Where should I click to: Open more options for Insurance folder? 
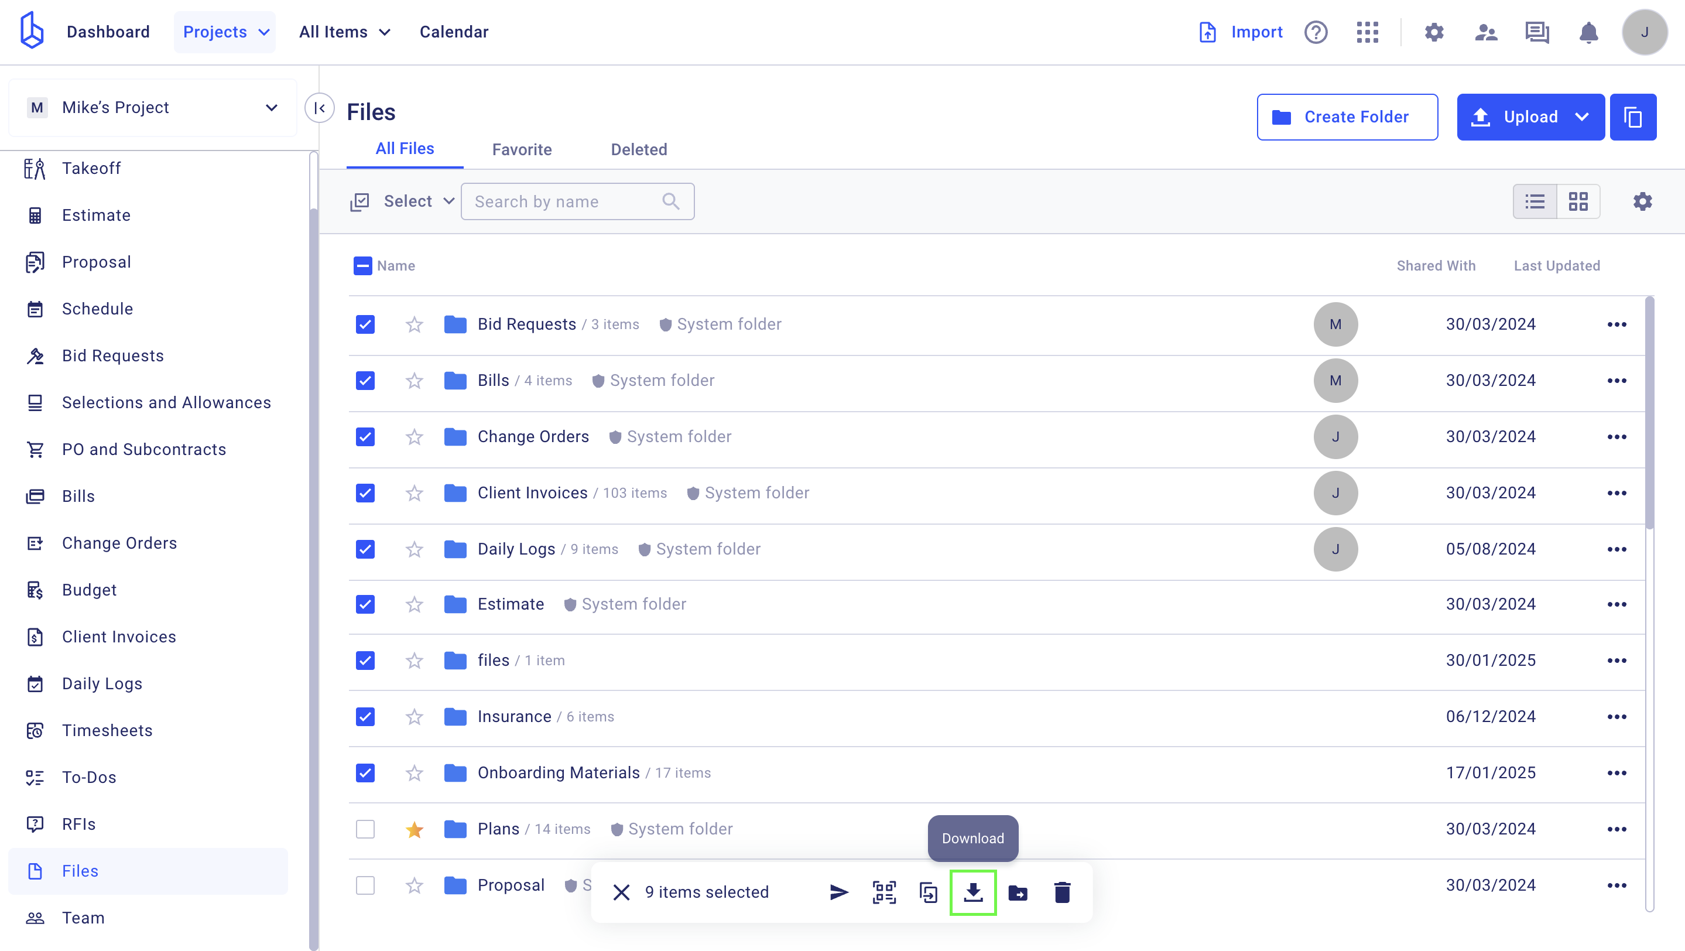tap(1617, 717)
